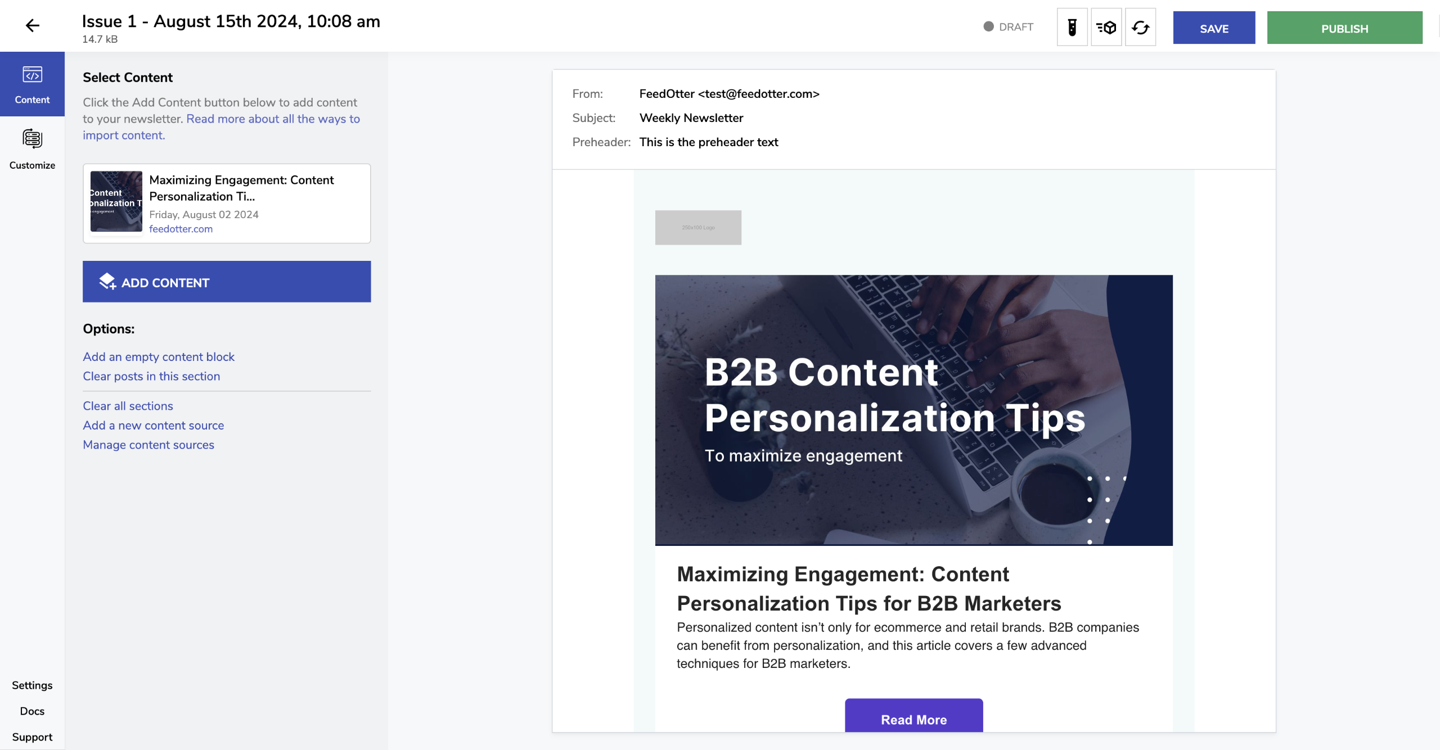This screenshot has height=750, width=1440.
Task: Open Docs from the sidebar
Action: click(32, 711)
